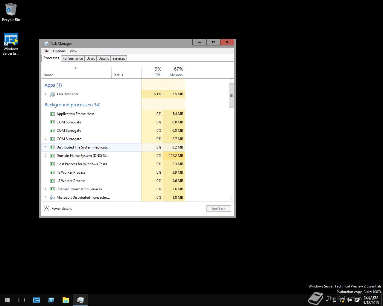
Task: Collapse view with Fewer details
Action: 58,209
